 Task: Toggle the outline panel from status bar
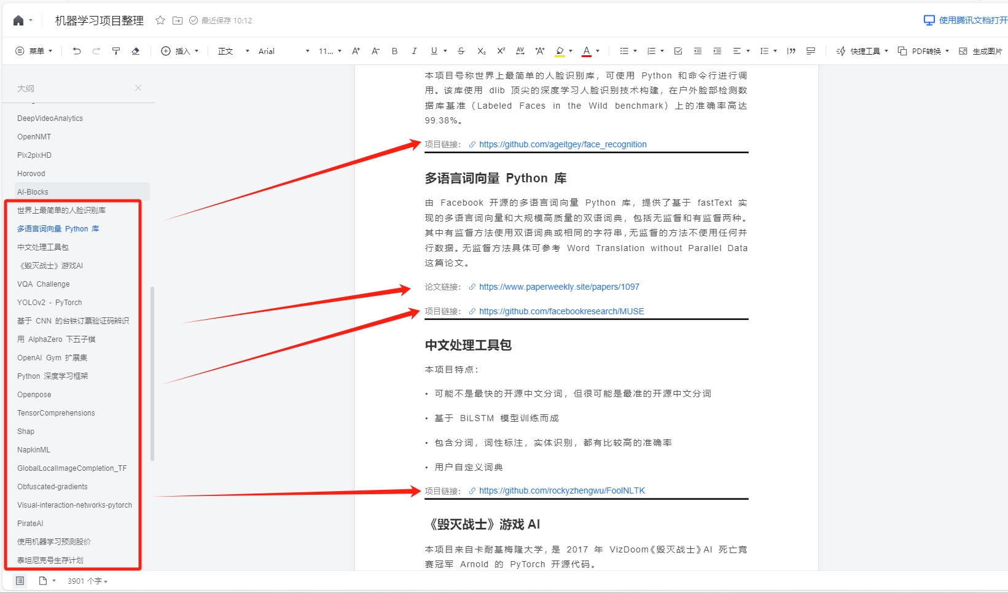(x=20, y=581)
